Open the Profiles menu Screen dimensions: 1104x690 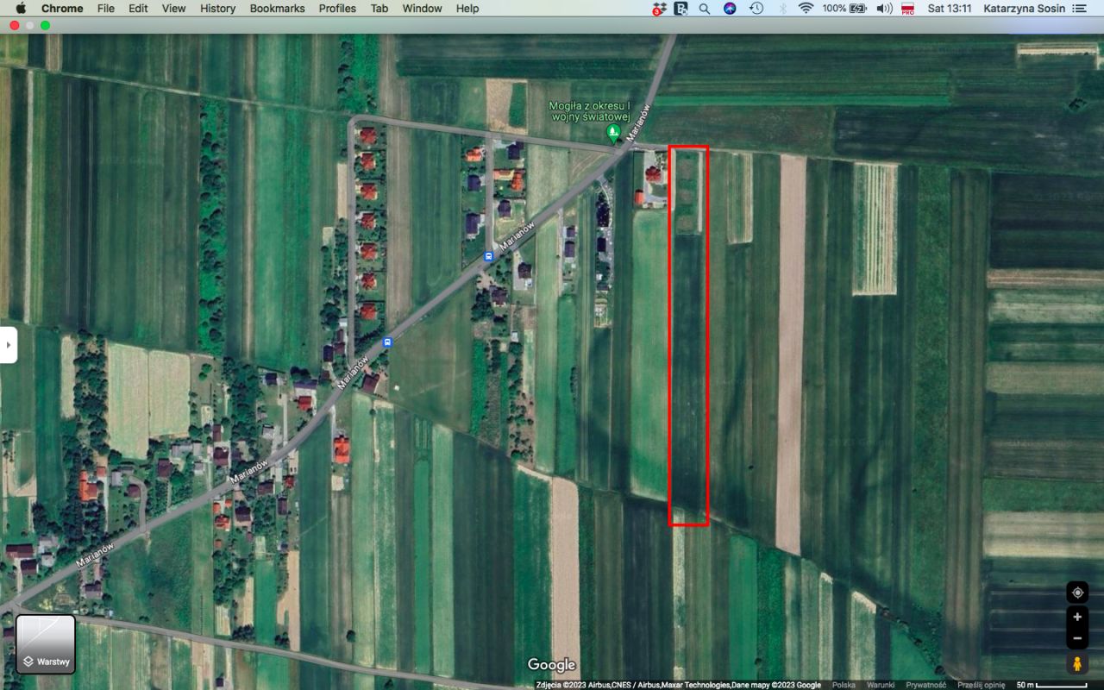click(x=337, y=9)
